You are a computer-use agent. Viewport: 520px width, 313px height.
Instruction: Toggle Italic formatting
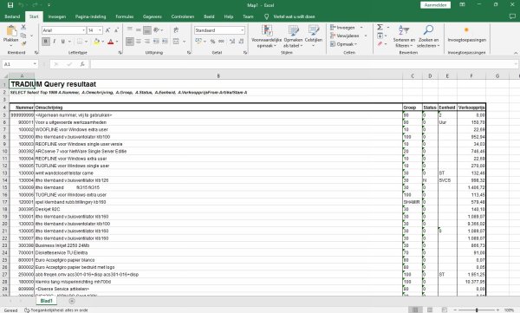point(54,41)
